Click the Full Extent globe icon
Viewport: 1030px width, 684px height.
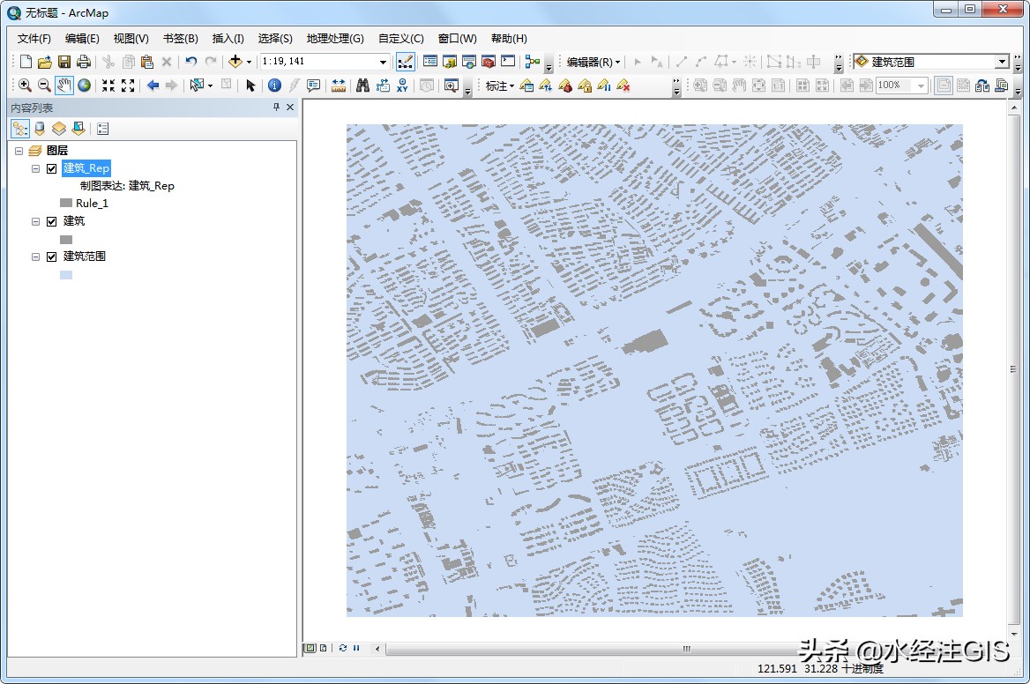click(x=84, y=85)
